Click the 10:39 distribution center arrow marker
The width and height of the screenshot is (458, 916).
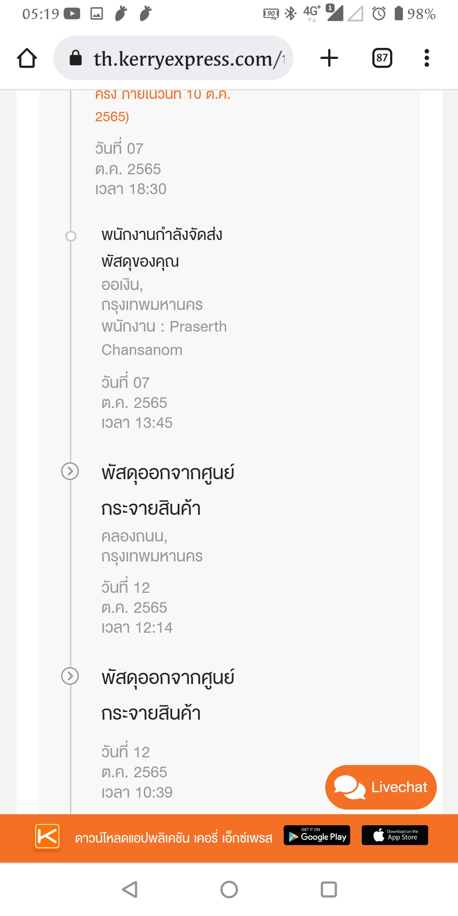[x=70, y=676]
